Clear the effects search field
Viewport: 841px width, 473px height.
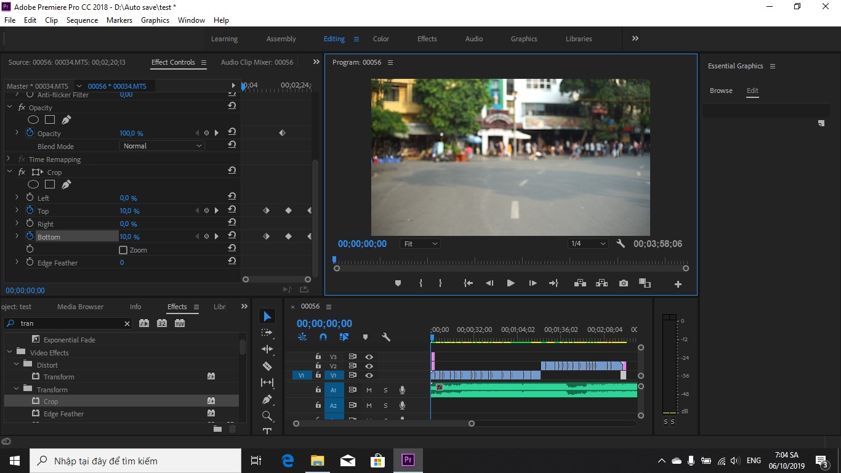tap(127, 323)
